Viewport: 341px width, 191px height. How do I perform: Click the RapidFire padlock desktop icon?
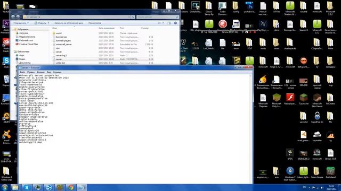pyautogui.click(x=317, y=118)
